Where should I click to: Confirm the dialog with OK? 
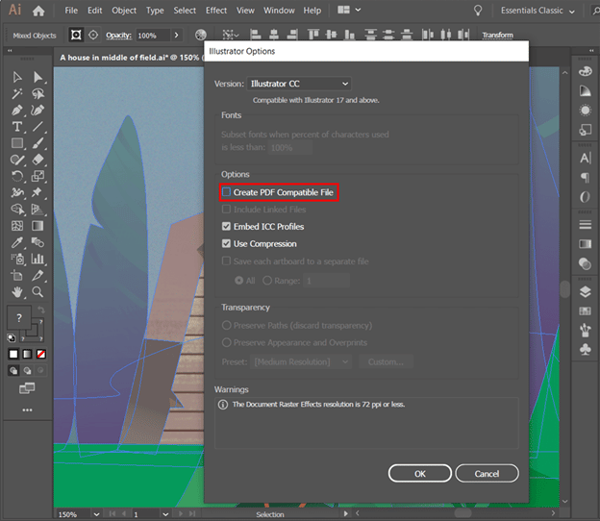tap(419, 473)
